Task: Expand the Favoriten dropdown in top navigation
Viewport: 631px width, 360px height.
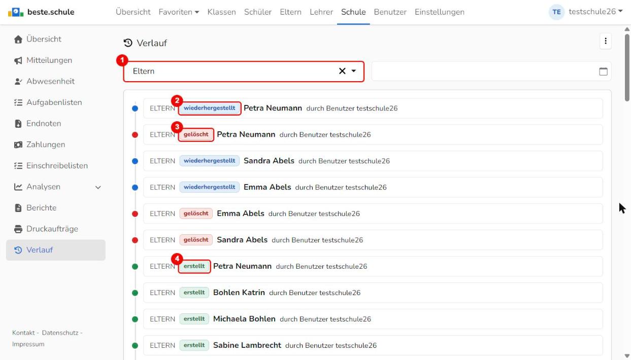Action: click(179, 12)
